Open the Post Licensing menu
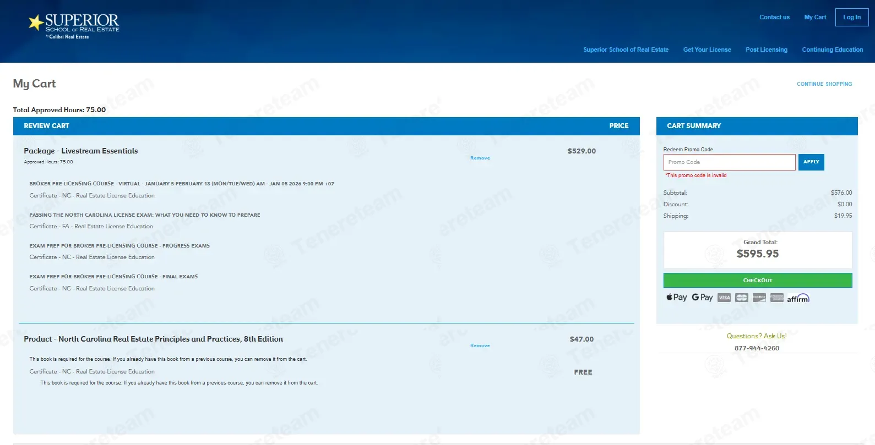This screenshot has height=445, width=875. 767,50
